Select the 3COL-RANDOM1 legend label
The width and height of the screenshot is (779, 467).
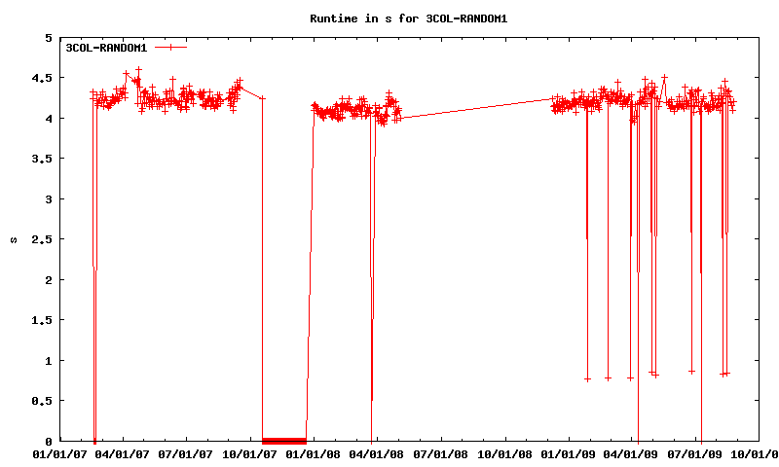[107, 47]
